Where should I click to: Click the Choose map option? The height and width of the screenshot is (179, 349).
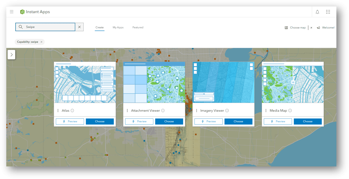(298, 28)
